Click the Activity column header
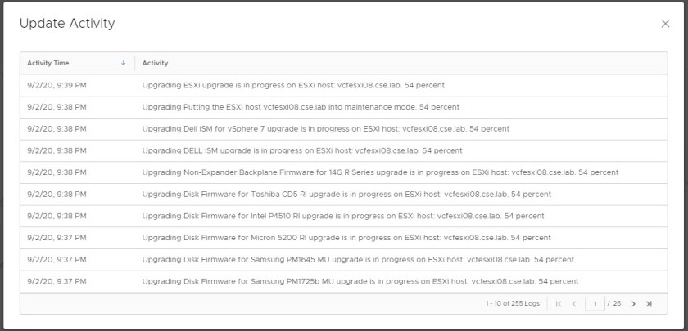The width and height of the screenshot is (688, 331). pos(156,63)
